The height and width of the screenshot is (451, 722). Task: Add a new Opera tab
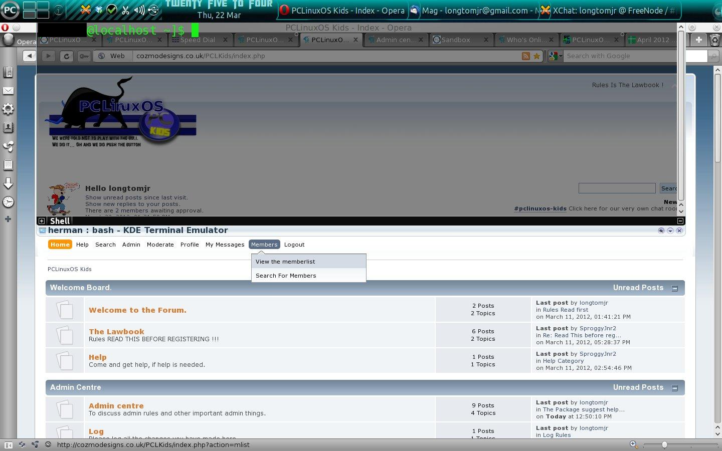pyautogui.click(x=698, y=40)
